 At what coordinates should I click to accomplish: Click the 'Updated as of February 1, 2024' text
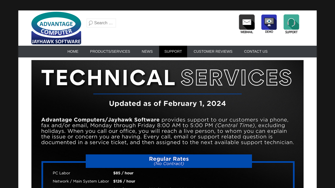coord(167,104)
